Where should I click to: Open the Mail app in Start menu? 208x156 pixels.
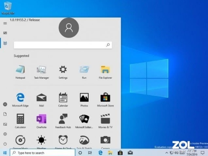tap(41, 100)
